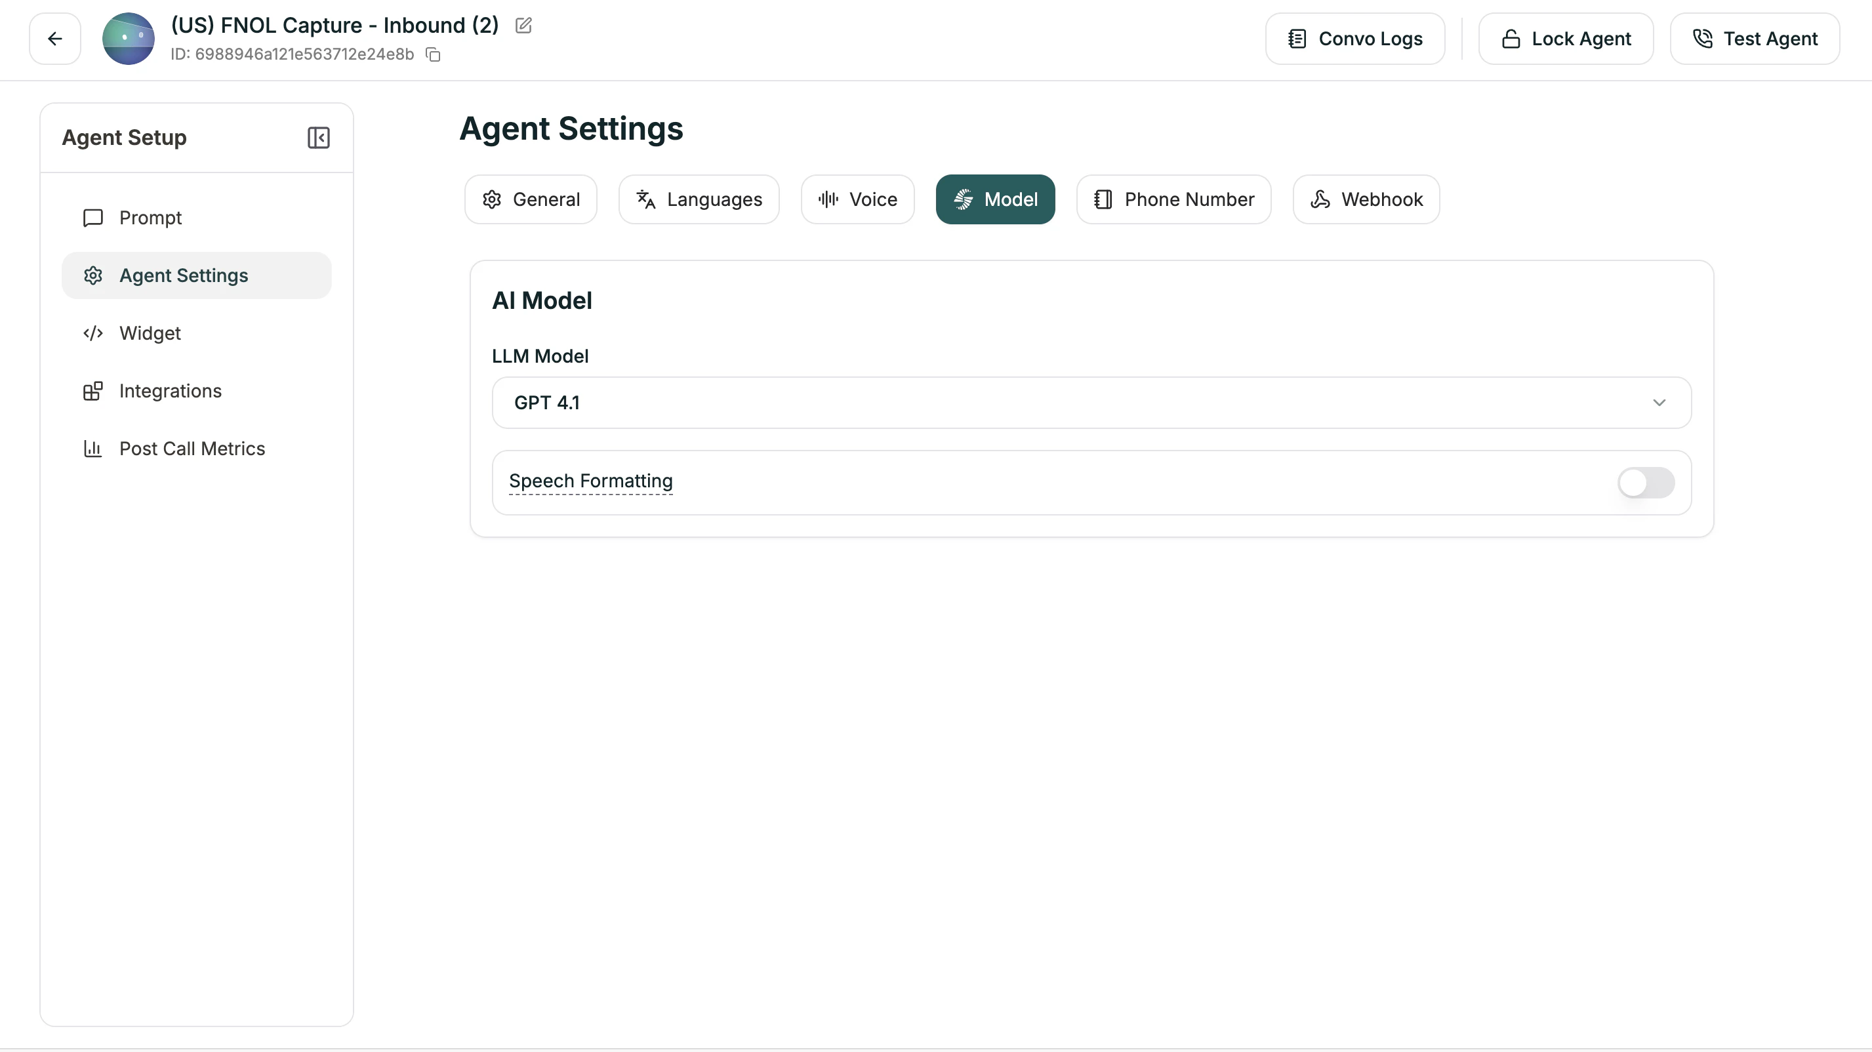Screen dimensions: 1872x1052
Task: Switch to the General tab
Action: tap(531, 199)
